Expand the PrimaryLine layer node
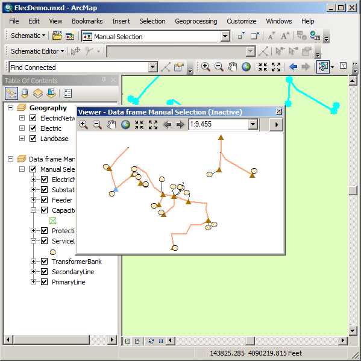Viewport: 361px width, 361px height. (33, 282)
